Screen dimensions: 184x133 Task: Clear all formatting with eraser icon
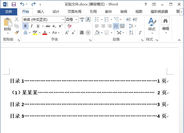(x=69, y=26)
